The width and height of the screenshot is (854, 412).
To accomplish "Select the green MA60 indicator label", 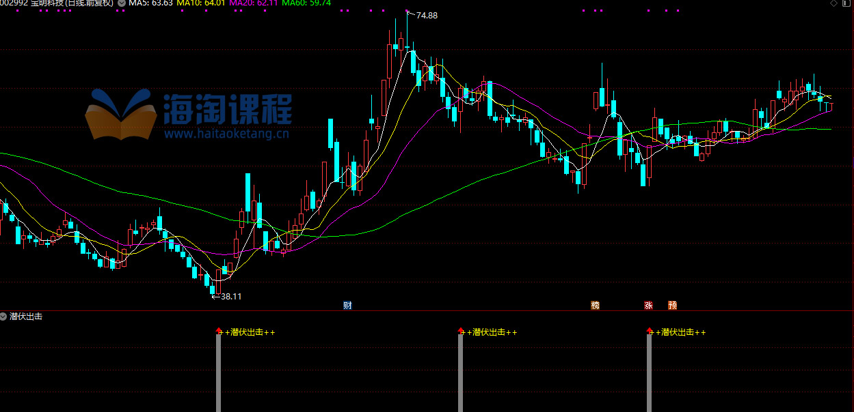I will [x=306, y=3].
